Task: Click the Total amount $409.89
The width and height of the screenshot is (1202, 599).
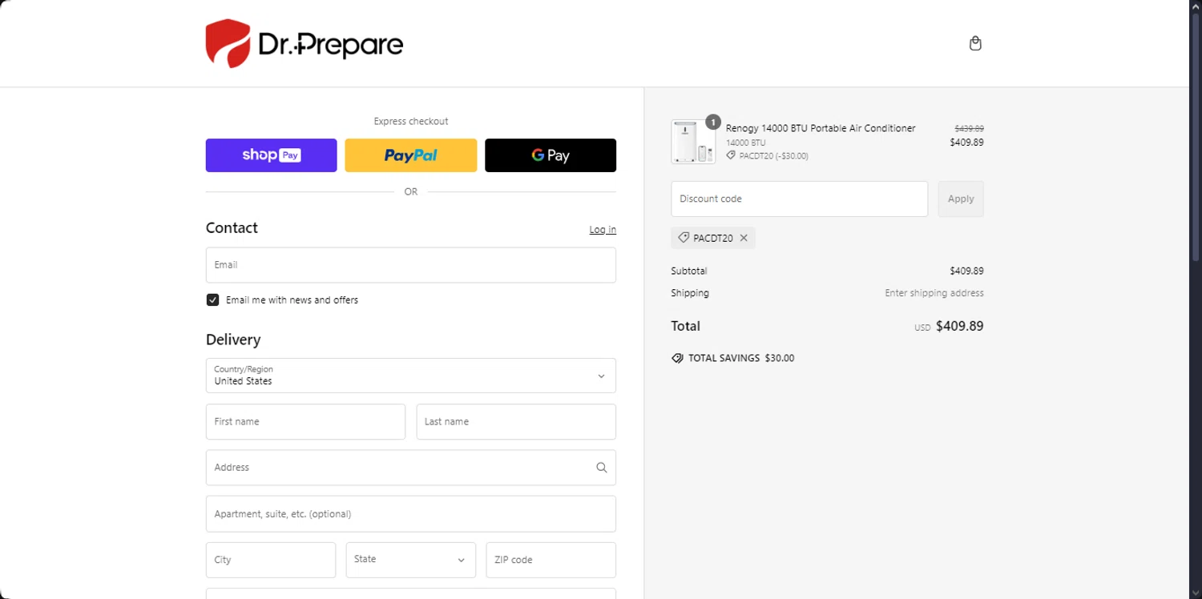Action: coord(959,327)
